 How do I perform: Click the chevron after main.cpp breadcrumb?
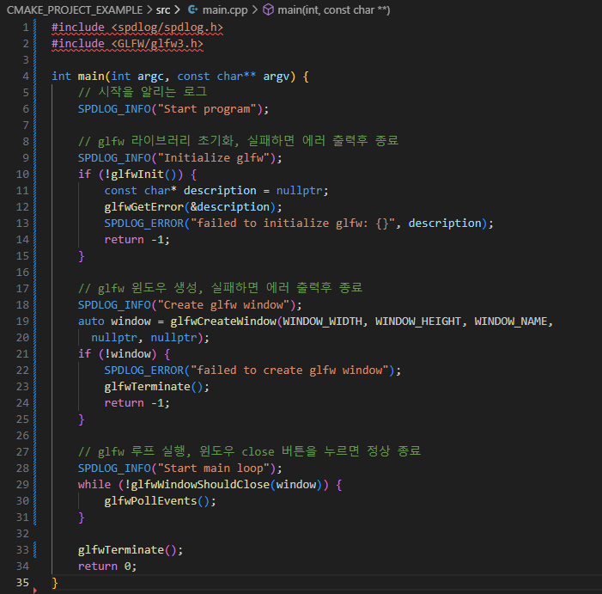click(x=254, y=10)
